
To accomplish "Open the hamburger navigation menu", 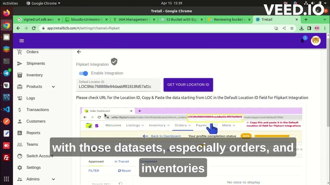I will [x=22, y=41].
